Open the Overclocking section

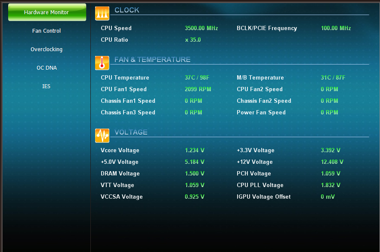point(46,49)
